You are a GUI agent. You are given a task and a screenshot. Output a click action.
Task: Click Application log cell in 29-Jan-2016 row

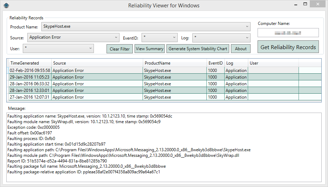[x=236, y=77]
